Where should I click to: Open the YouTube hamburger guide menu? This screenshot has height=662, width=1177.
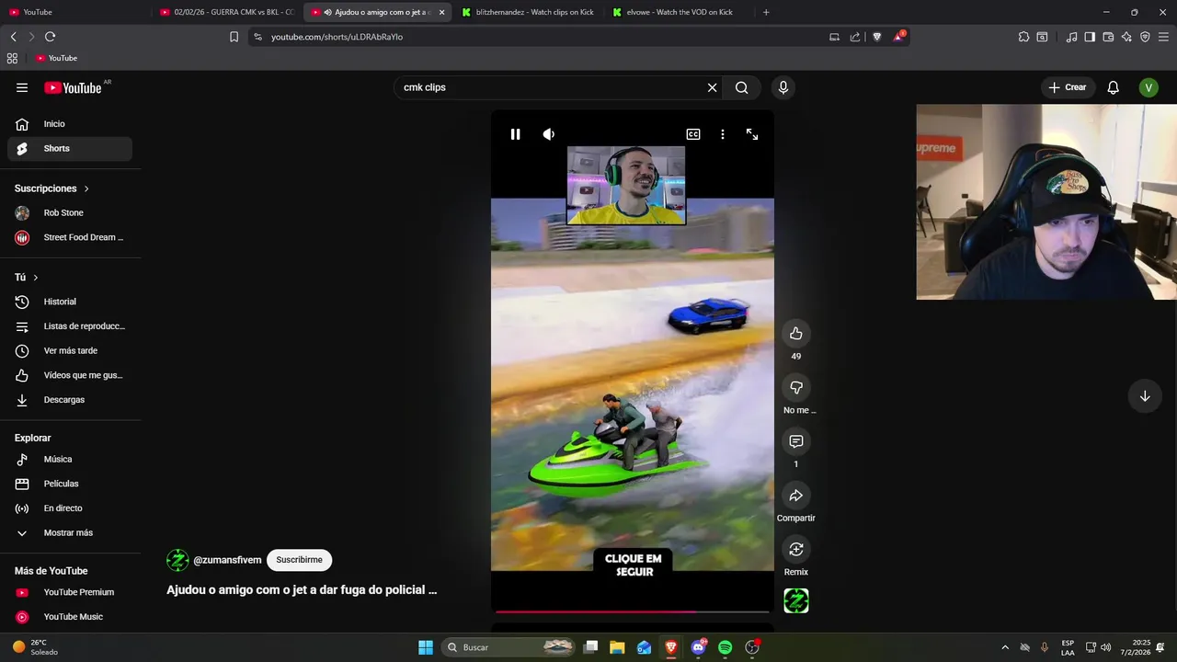click(22, 87)
